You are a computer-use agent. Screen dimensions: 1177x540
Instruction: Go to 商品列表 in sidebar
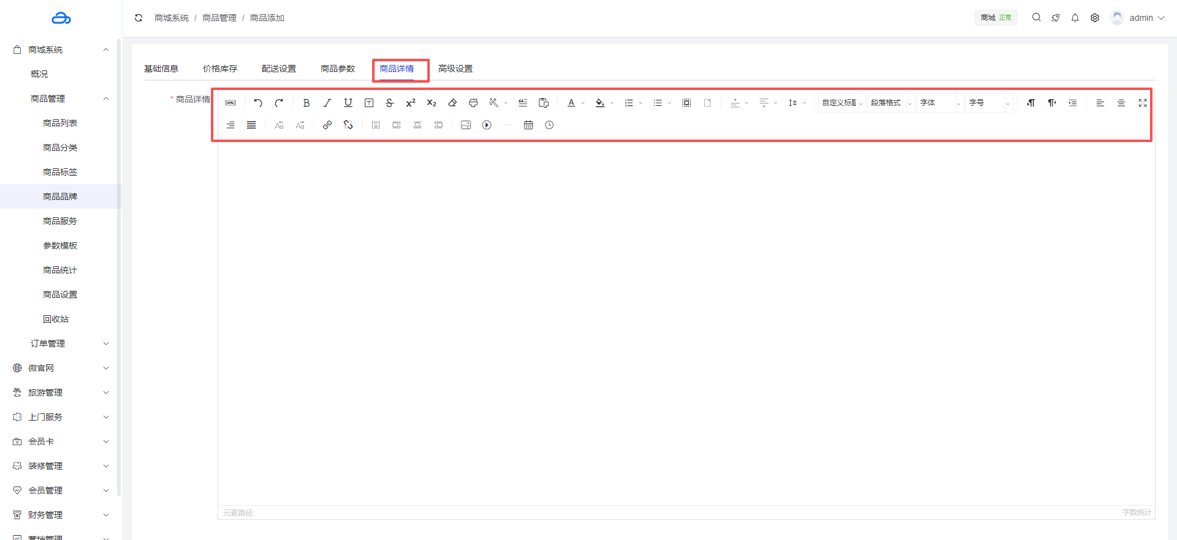pyautogui.click(x=60, y=123)
